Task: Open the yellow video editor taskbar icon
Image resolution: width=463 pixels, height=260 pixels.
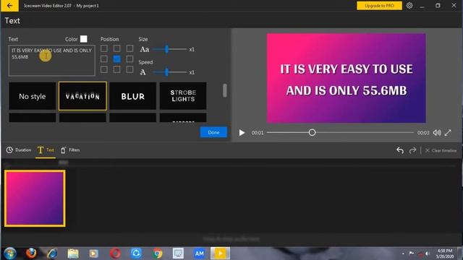Action: [220, 253]
